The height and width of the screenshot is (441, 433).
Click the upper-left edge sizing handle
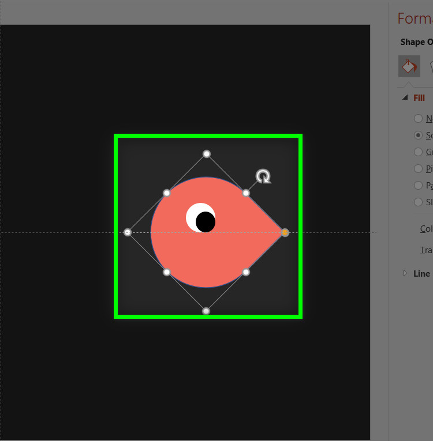(x=167, y=193)
